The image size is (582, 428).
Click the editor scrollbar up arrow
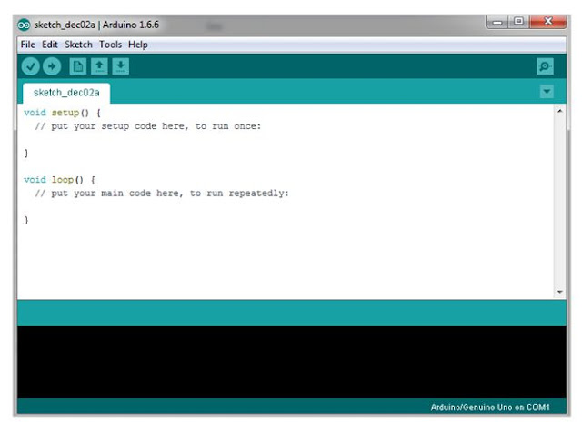(560, 111)
